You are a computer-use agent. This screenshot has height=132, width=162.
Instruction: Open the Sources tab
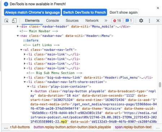tap(72, 21)
